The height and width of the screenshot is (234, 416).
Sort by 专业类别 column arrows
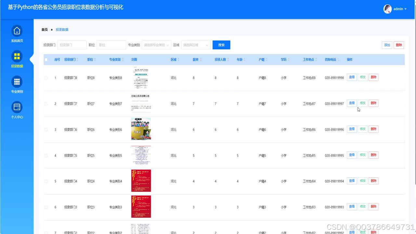tap(123, 60)
